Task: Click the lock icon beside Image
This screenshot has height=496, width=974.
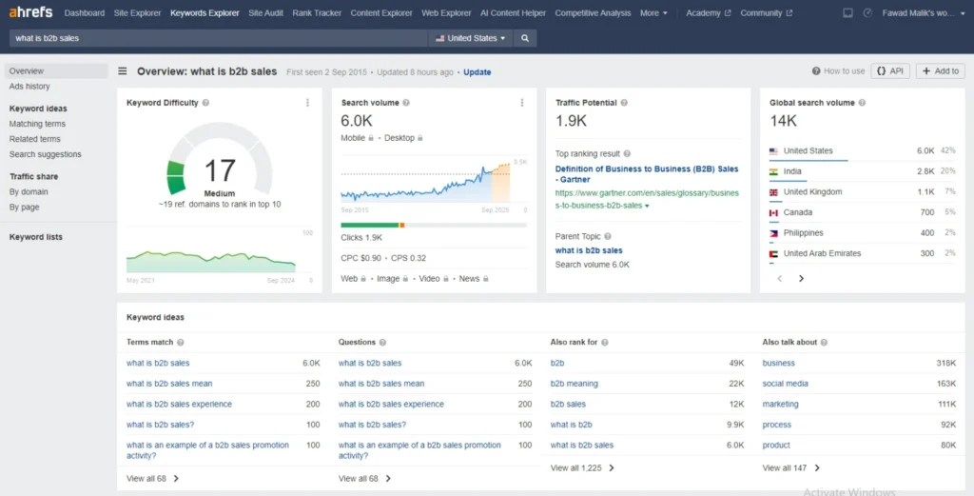Action: (x=405, y=279)
